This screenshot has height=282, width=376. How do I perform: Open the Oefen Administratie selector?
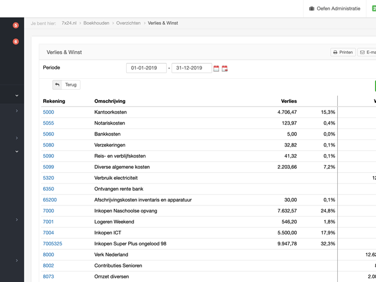pyautogui.click(x=335, y=9)
